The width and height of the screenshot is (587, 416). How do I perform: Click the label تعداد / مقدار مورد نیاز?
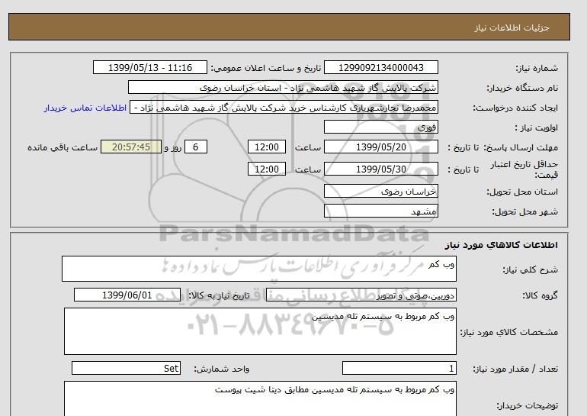click(515, 369)
